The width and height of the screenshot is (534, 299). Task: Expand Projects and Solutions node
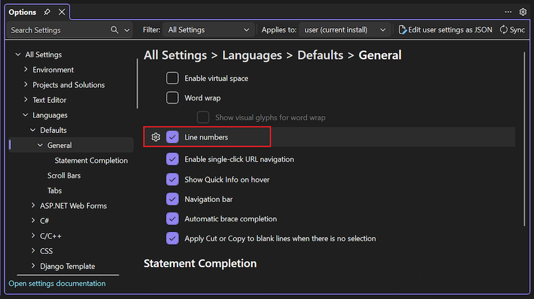click(26, 84)
